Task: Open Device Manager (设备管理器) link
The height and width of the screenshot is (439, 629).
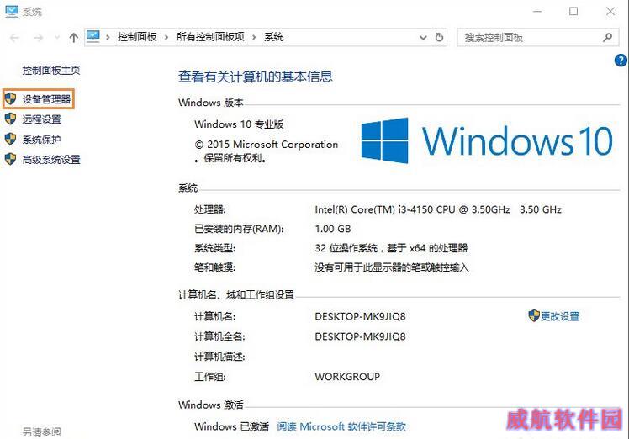Action: (46, 99)
